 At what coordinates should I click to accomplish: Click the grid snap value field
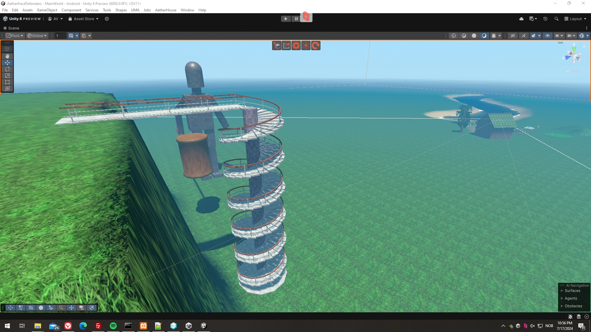(60, 36)
